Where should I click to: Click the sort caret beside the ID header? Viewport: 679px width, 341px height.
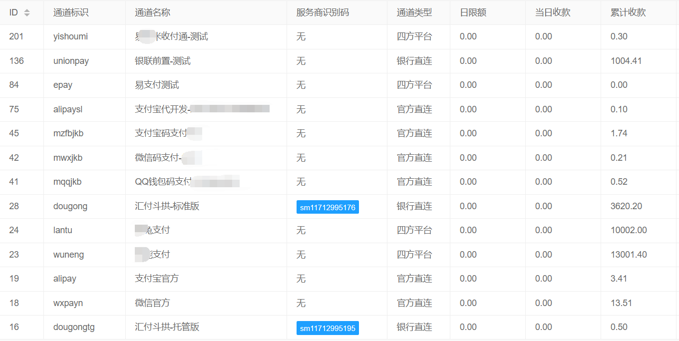click(x=26, y=12)
